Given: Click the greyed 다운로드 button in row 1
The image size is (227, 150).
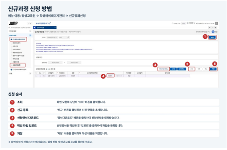Looking at the screenshot, I should point(119,76).
